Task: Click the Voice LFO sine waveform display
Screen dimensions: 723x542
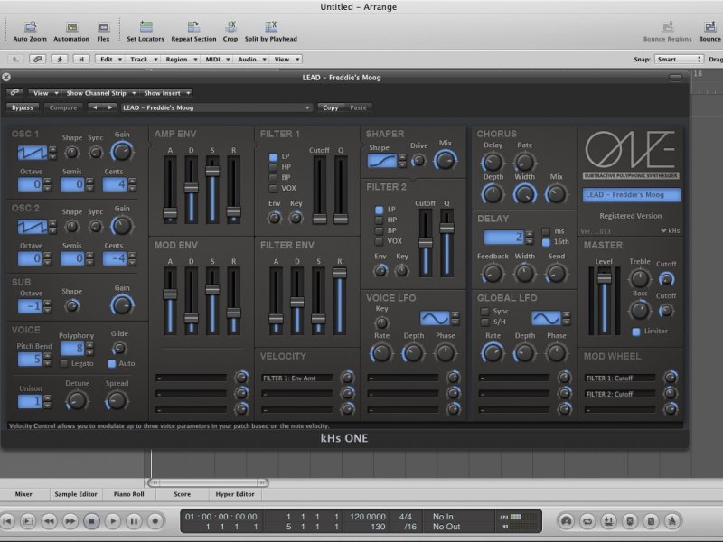Action: pos(435,318)
